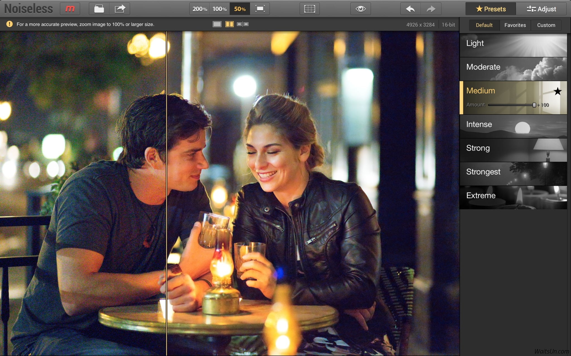Set zoom to 200%

[200, 9]
